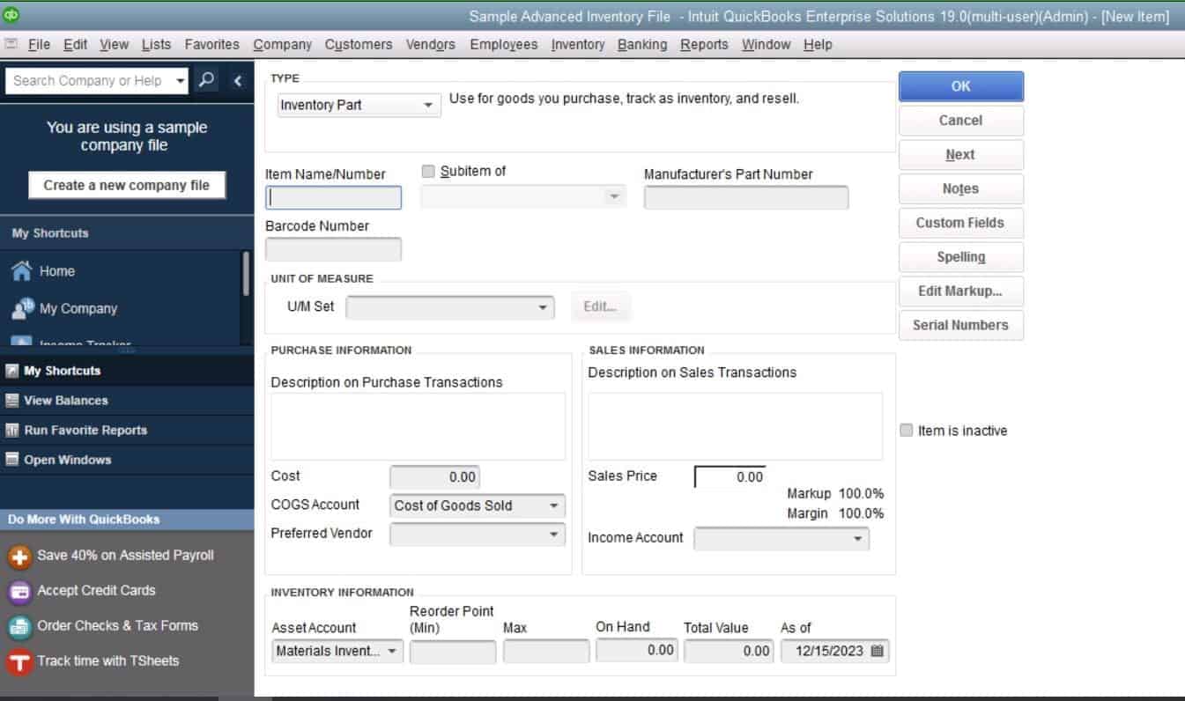
Task: Click the Edit Markup button
Action: (x=961, y=291)
